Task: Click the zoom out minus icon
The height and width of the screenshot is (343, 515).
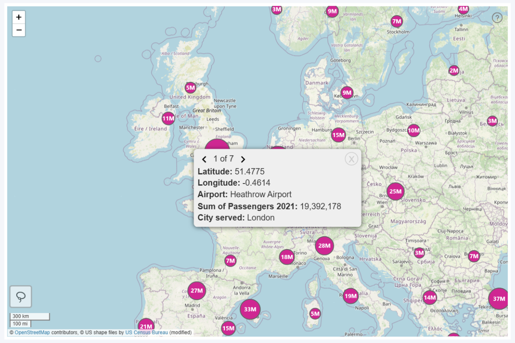Action: pos(18,30)
